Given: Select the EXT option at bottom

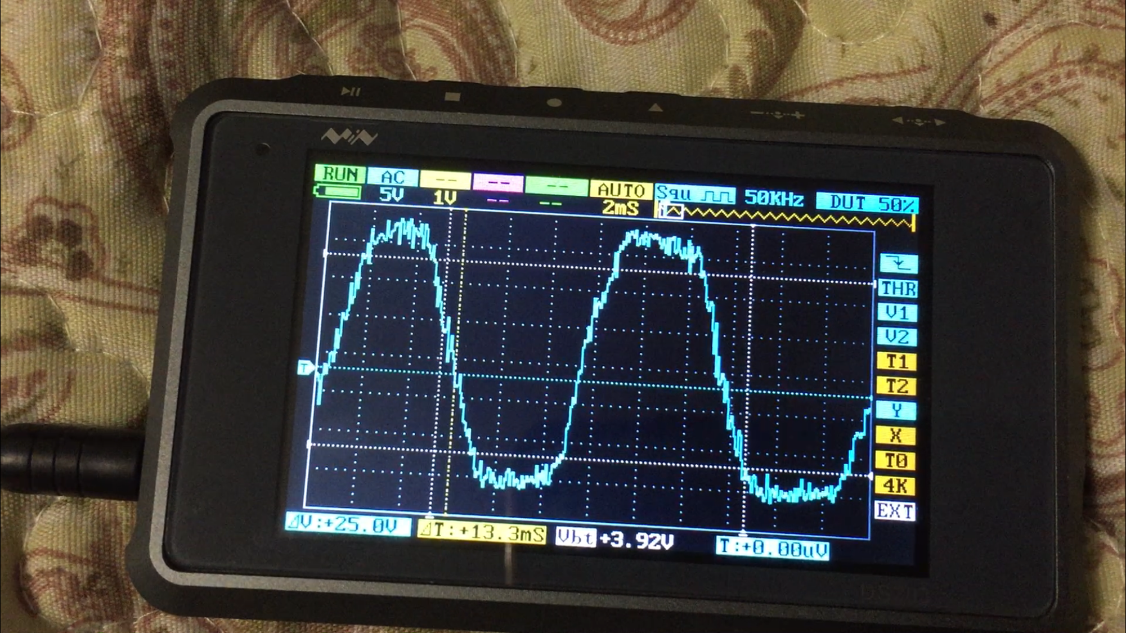Looking at the screenshot, I should [x=895, y=511].
